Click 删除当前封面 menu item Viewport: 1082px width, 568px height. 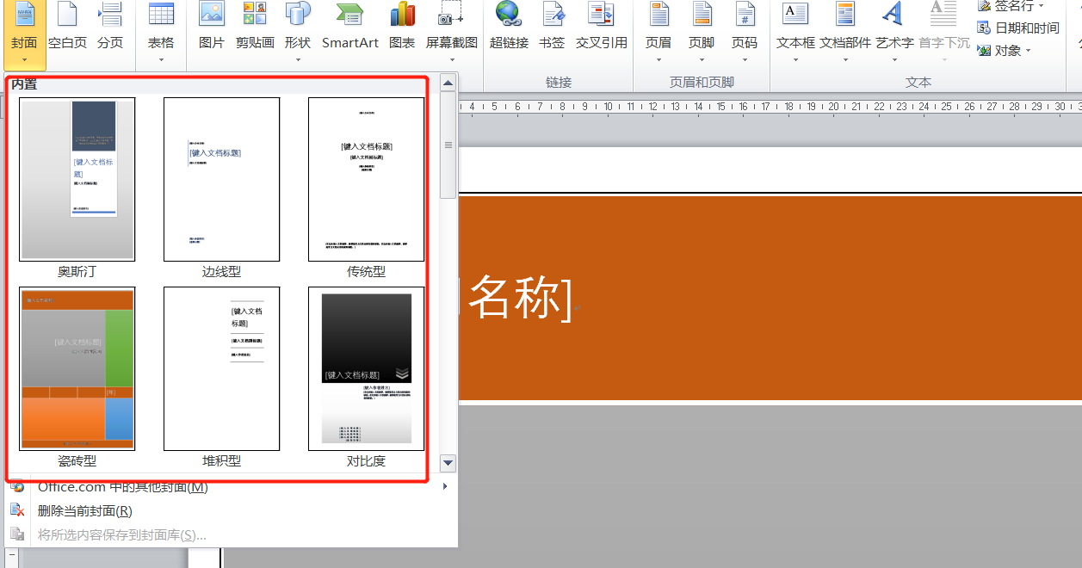click(x=84, y=510)
